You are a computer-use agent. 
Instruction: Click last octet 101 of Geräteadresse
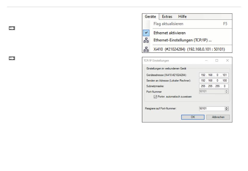point(225,75)
